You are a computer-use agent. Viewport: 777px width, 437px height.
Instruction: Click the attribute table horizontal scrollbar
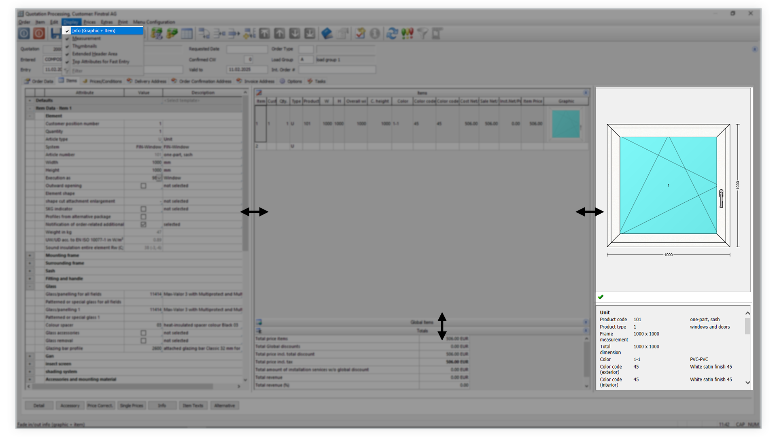pos(123,386)
